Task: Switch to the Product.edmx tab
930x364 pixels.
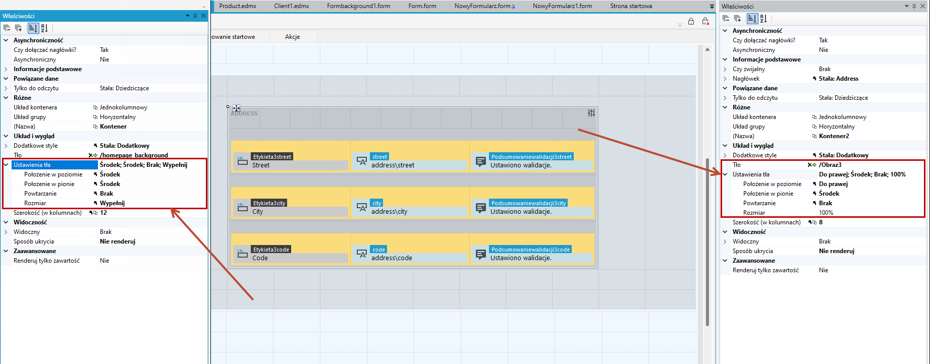Action: (x=238, y=6)
